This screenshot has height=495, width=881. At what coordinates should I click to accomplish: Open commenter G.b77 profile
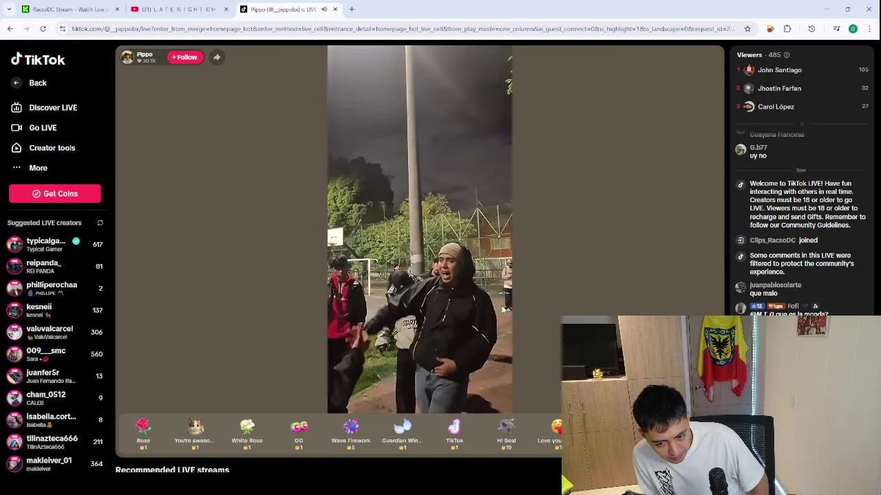click(758, 148)
